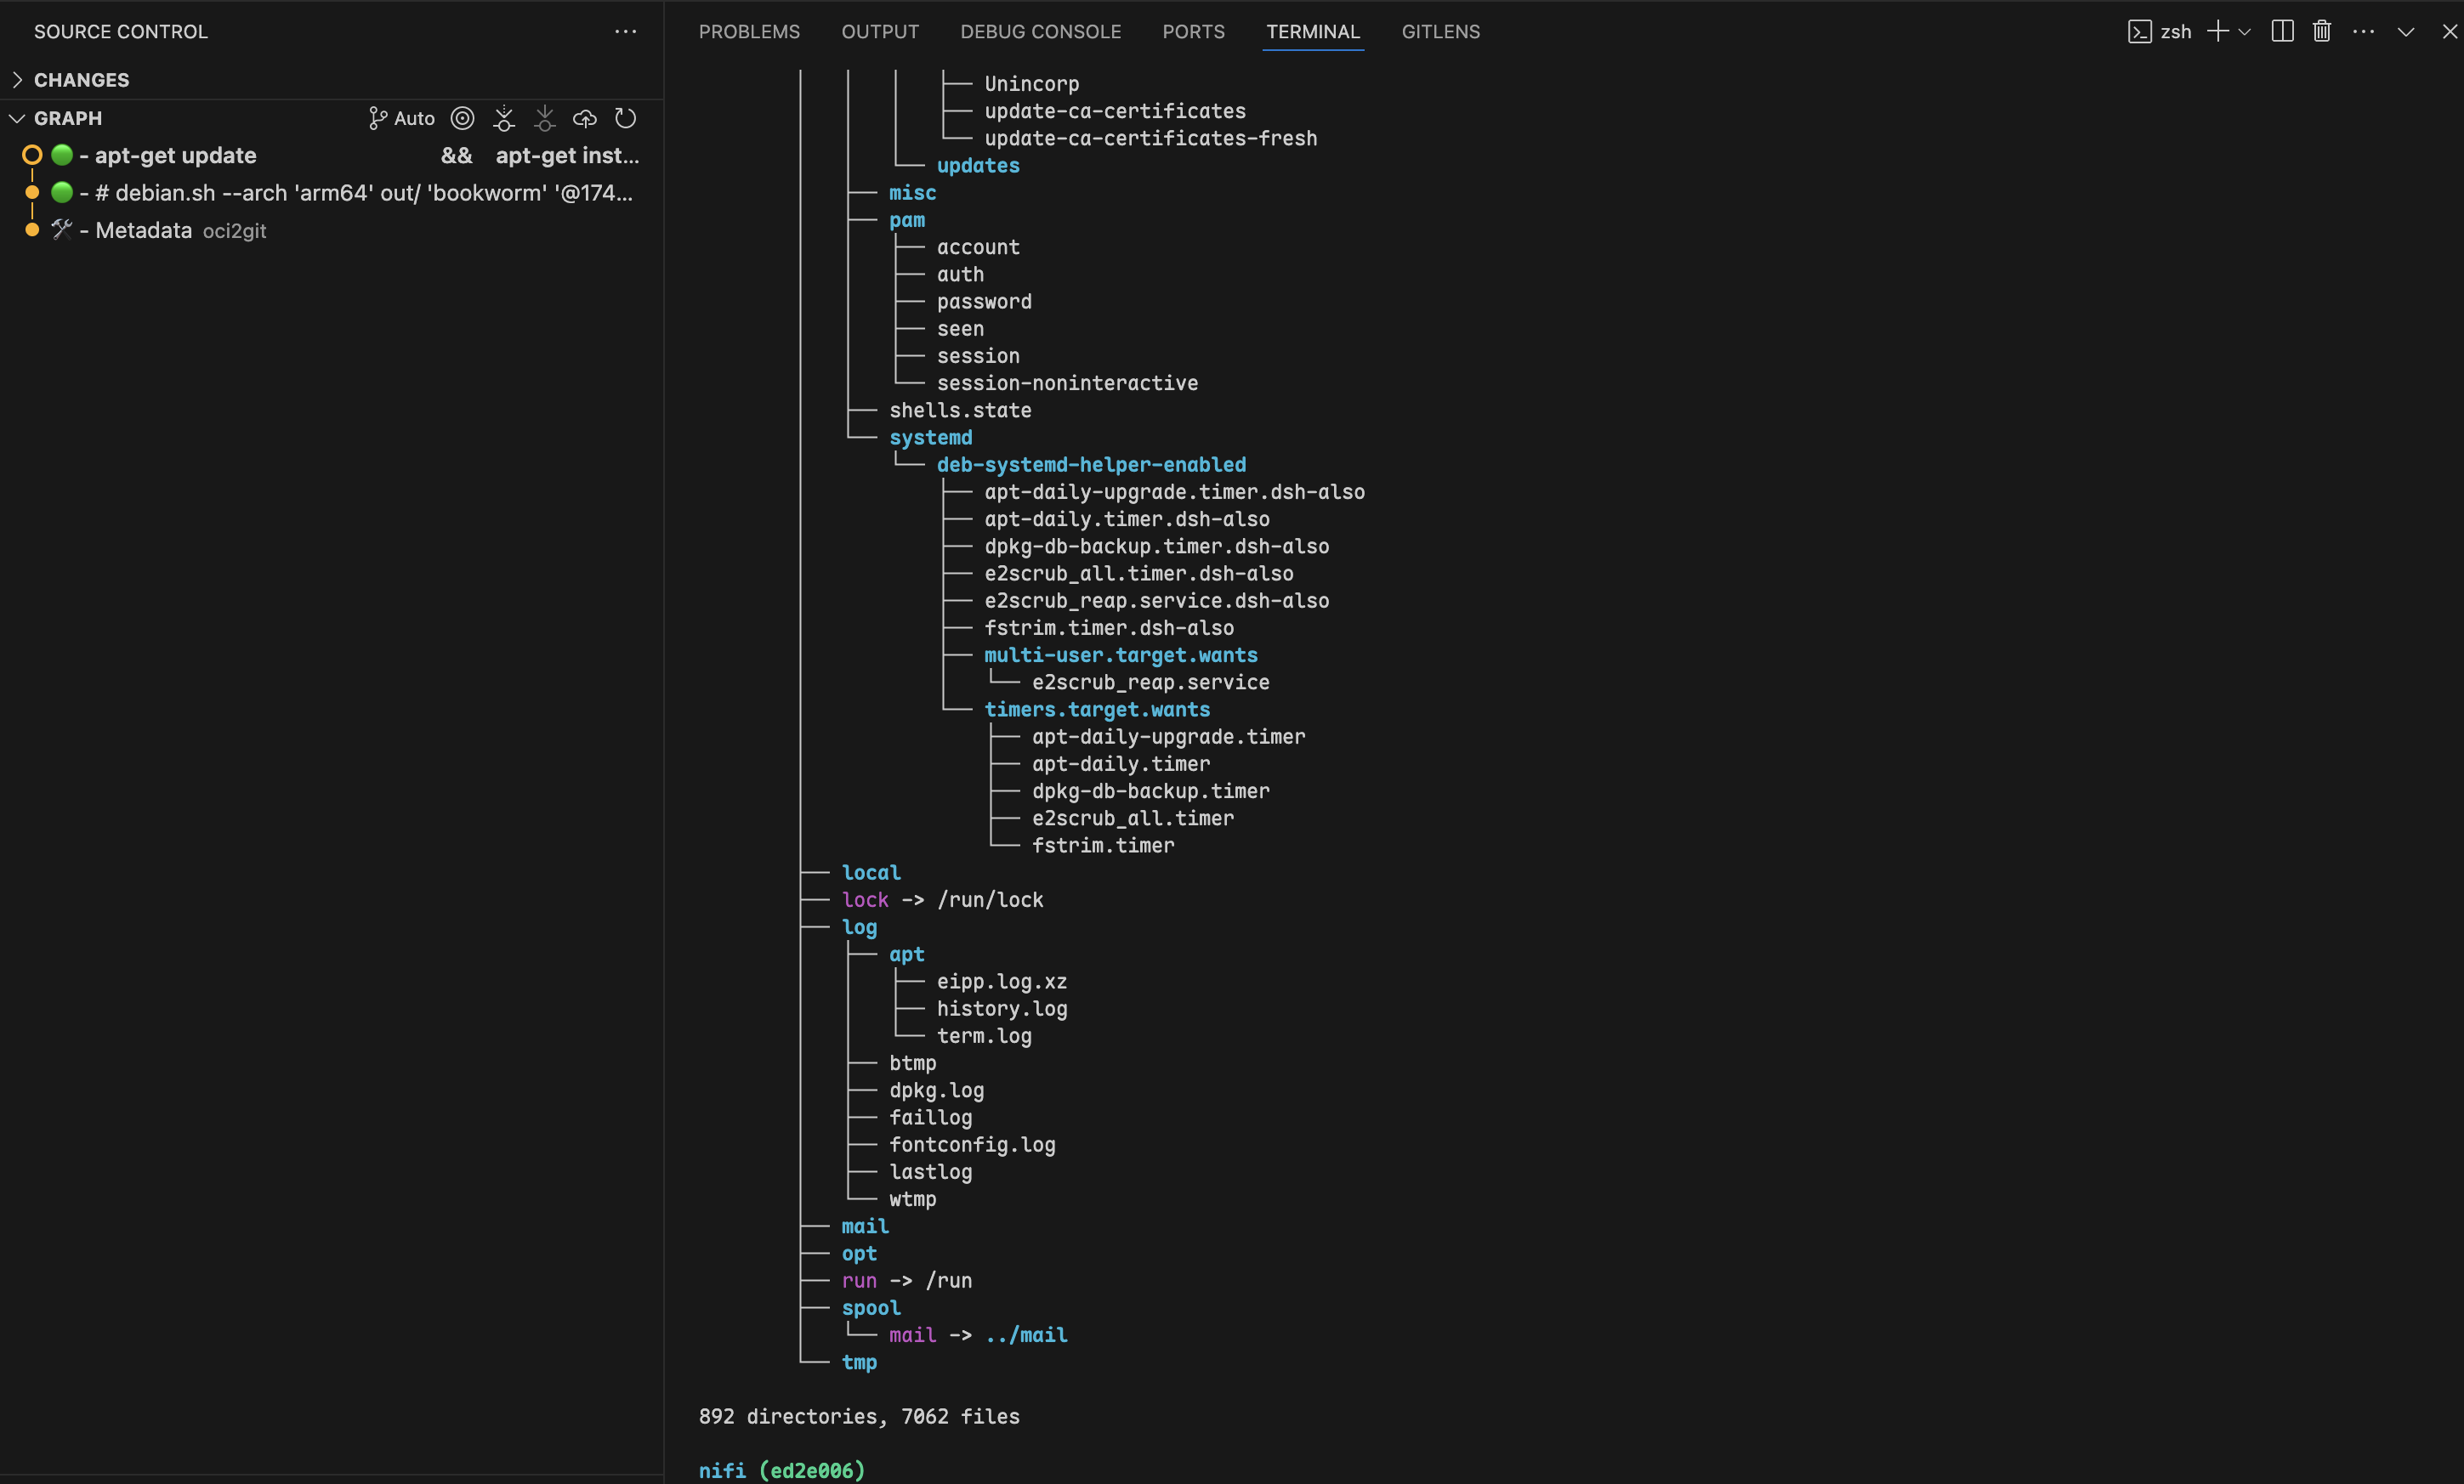Open Source Control more actions menu
The width and height of the screenshot is (2464, 1484).
click(x=625, y=32)
